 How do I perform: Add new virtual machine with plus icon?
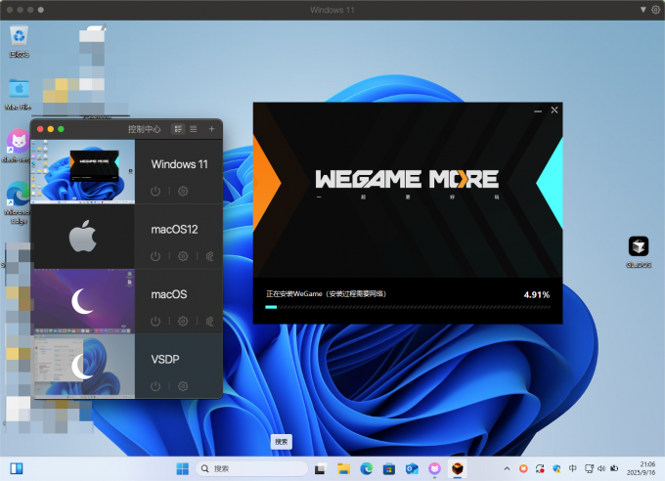click(x=211, y=129)
